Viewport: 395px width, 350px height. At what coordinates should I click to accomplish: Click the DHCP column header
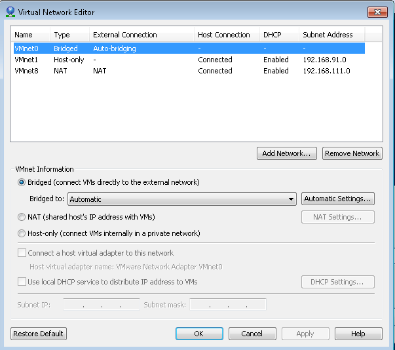click(x=272, y=35)
